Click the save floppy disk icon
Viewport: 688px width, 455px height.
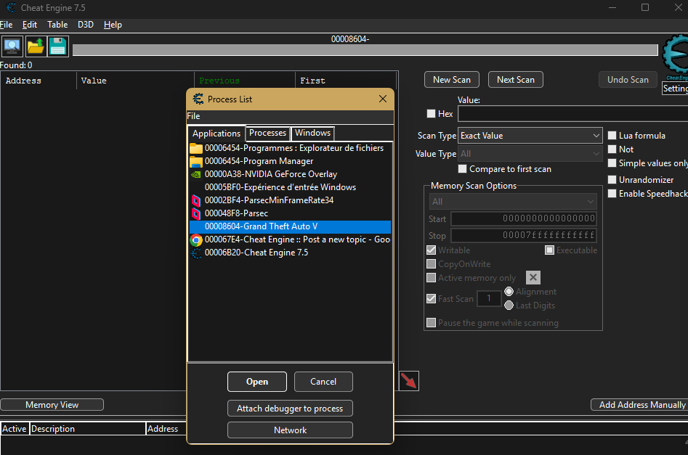coord(58,46)
